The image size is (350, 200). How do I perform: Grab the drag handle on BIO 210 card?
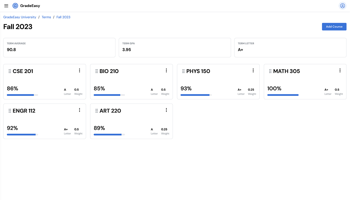point(96,71)
